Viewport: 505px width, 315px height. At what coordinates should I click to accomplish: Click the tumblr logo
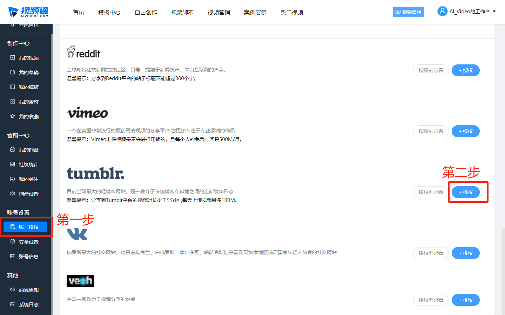pos(95,174)
